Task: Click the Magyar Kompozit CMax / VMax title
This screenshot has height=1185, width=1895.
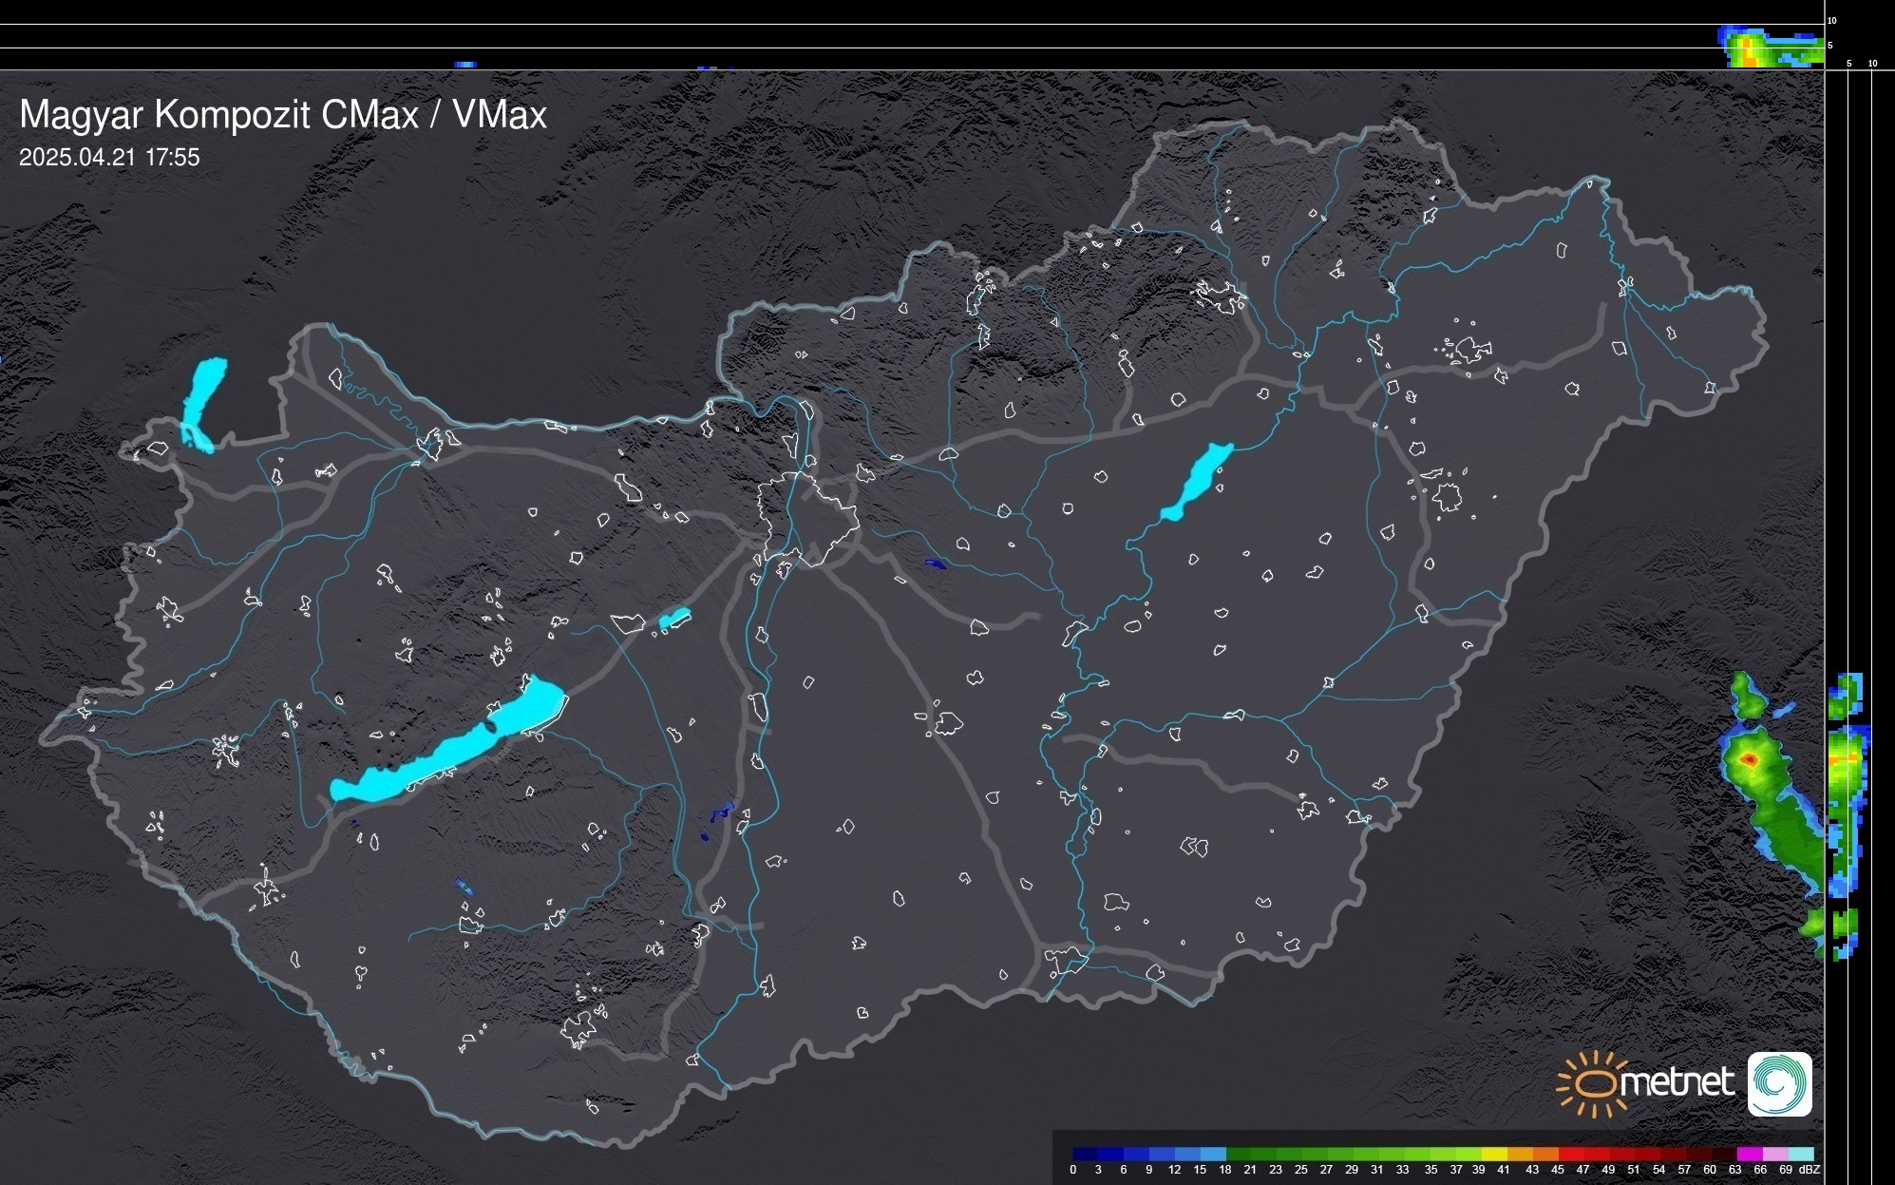Action: (283, 115)
